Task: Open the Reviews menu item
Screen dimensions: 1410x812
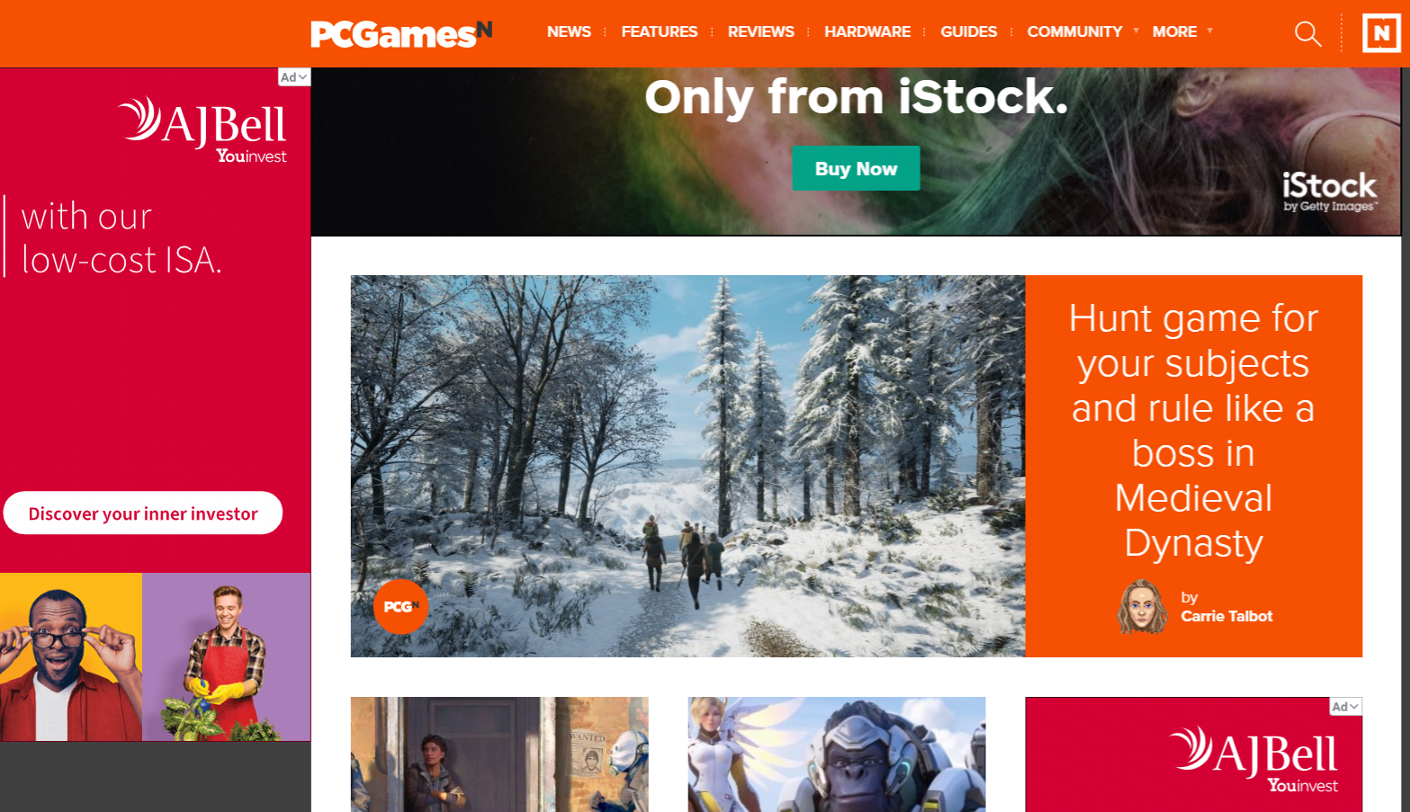Action: [x=760, y=31]
